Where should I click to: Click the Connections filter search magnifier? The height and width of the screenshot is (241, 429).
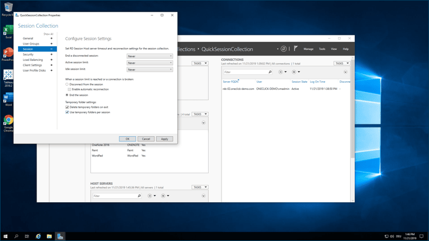tap(270, 72)
